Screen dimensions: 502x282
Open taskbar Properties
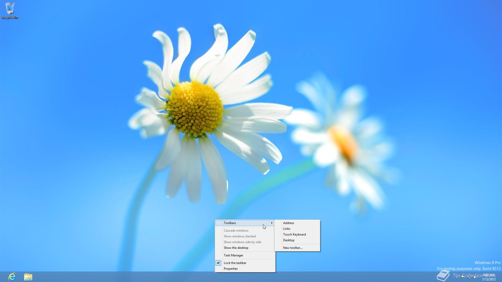[245, 269]
